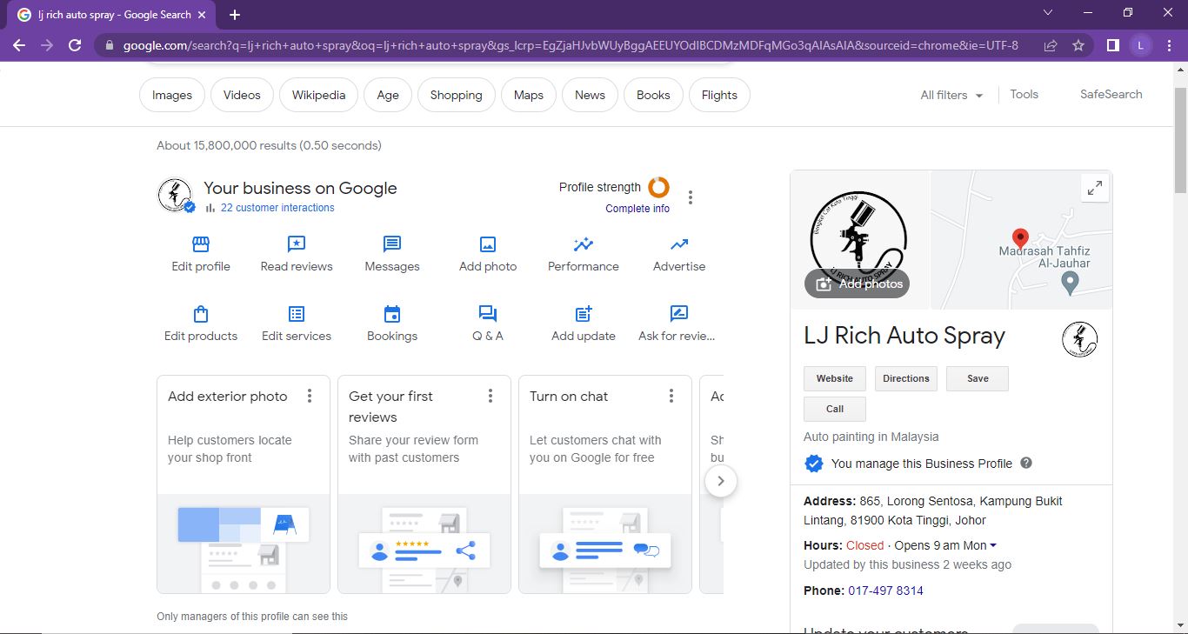Expand business hours dropdown arrow

tap(993, 546)
